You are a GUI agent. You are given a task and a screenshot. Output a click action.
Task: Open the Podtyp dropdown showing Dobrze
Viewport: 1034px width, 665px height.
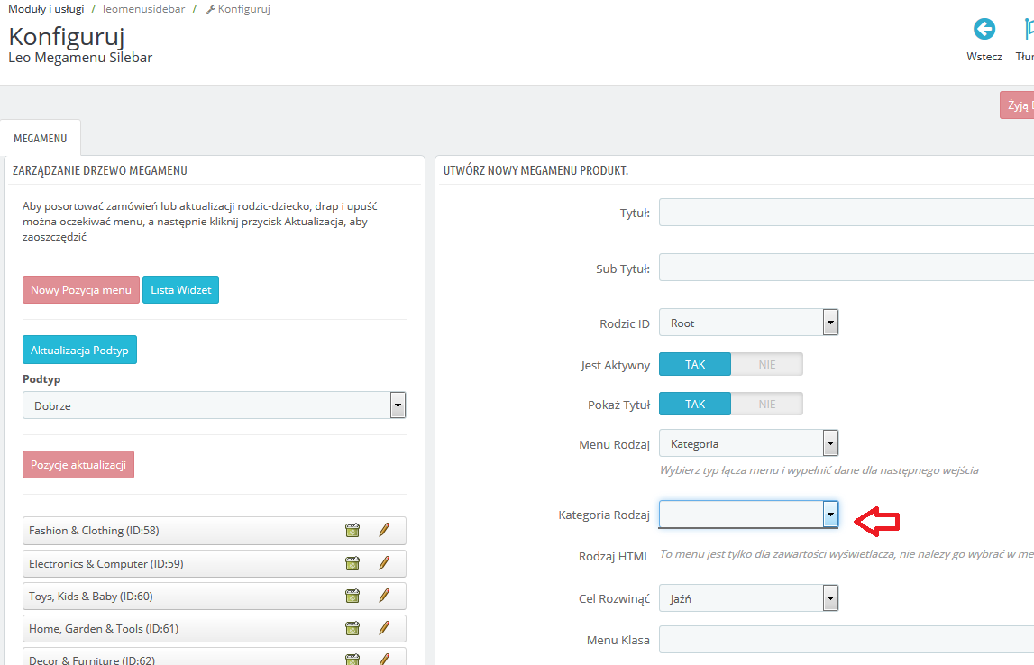click(x=215, y=405)
